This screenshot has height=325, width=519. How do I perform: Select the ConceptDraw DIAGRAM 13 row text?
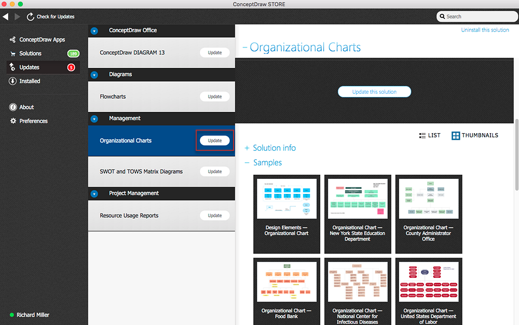pos(132,52)
